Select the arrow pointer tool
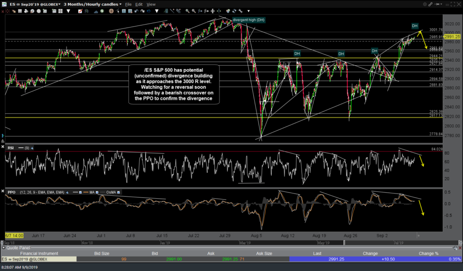 [118, 11]
